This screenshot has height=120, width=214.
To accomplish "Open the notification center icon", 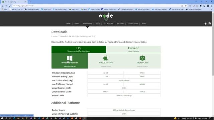I will tap(210, 118).
